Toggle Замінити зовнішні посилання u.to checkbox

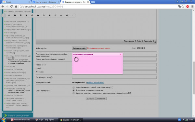click(x=73, y=93)
